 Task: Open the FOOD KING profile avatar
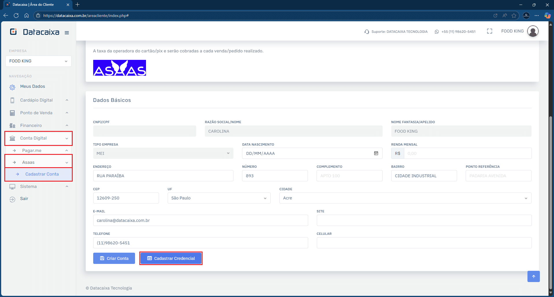pos(533,31)
